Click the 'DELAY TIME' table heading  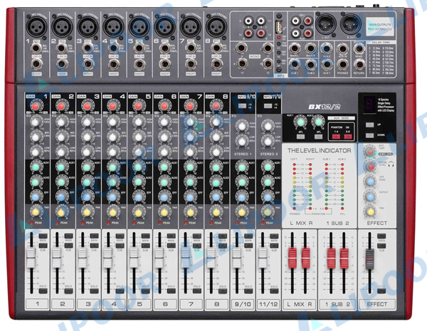click(381, 43)
